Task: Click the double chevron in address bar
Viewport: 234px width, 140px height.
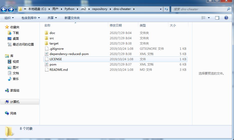Action: (x=25, y=9)
